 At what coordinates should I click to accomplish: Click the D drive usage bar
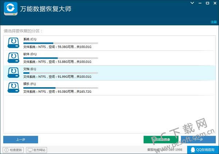pyautogui.click(x=61, y=58)
